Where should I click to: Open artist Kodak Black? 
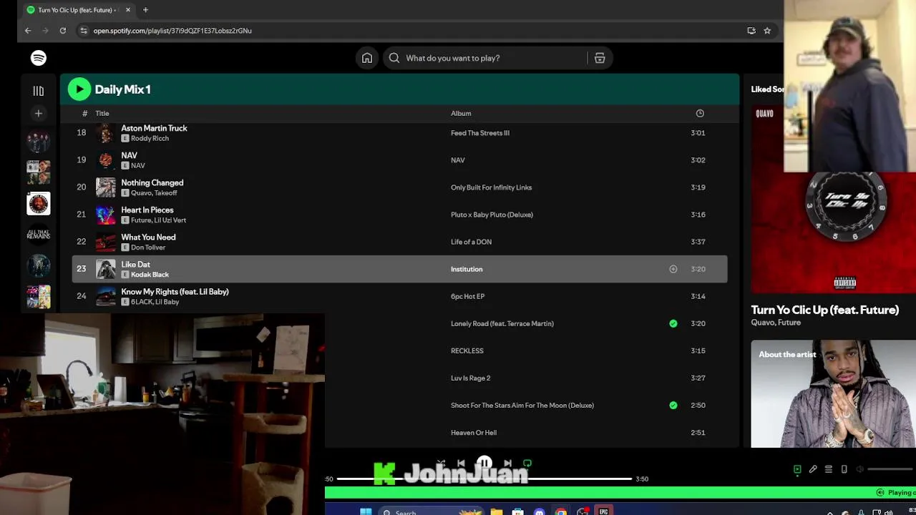pyautogui.click(x=150, y=274)
